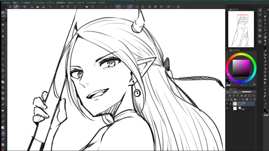This screenshot has width=269, height=151.
Task: Select the Zoom magnifier tool
Action: point(265,13)
